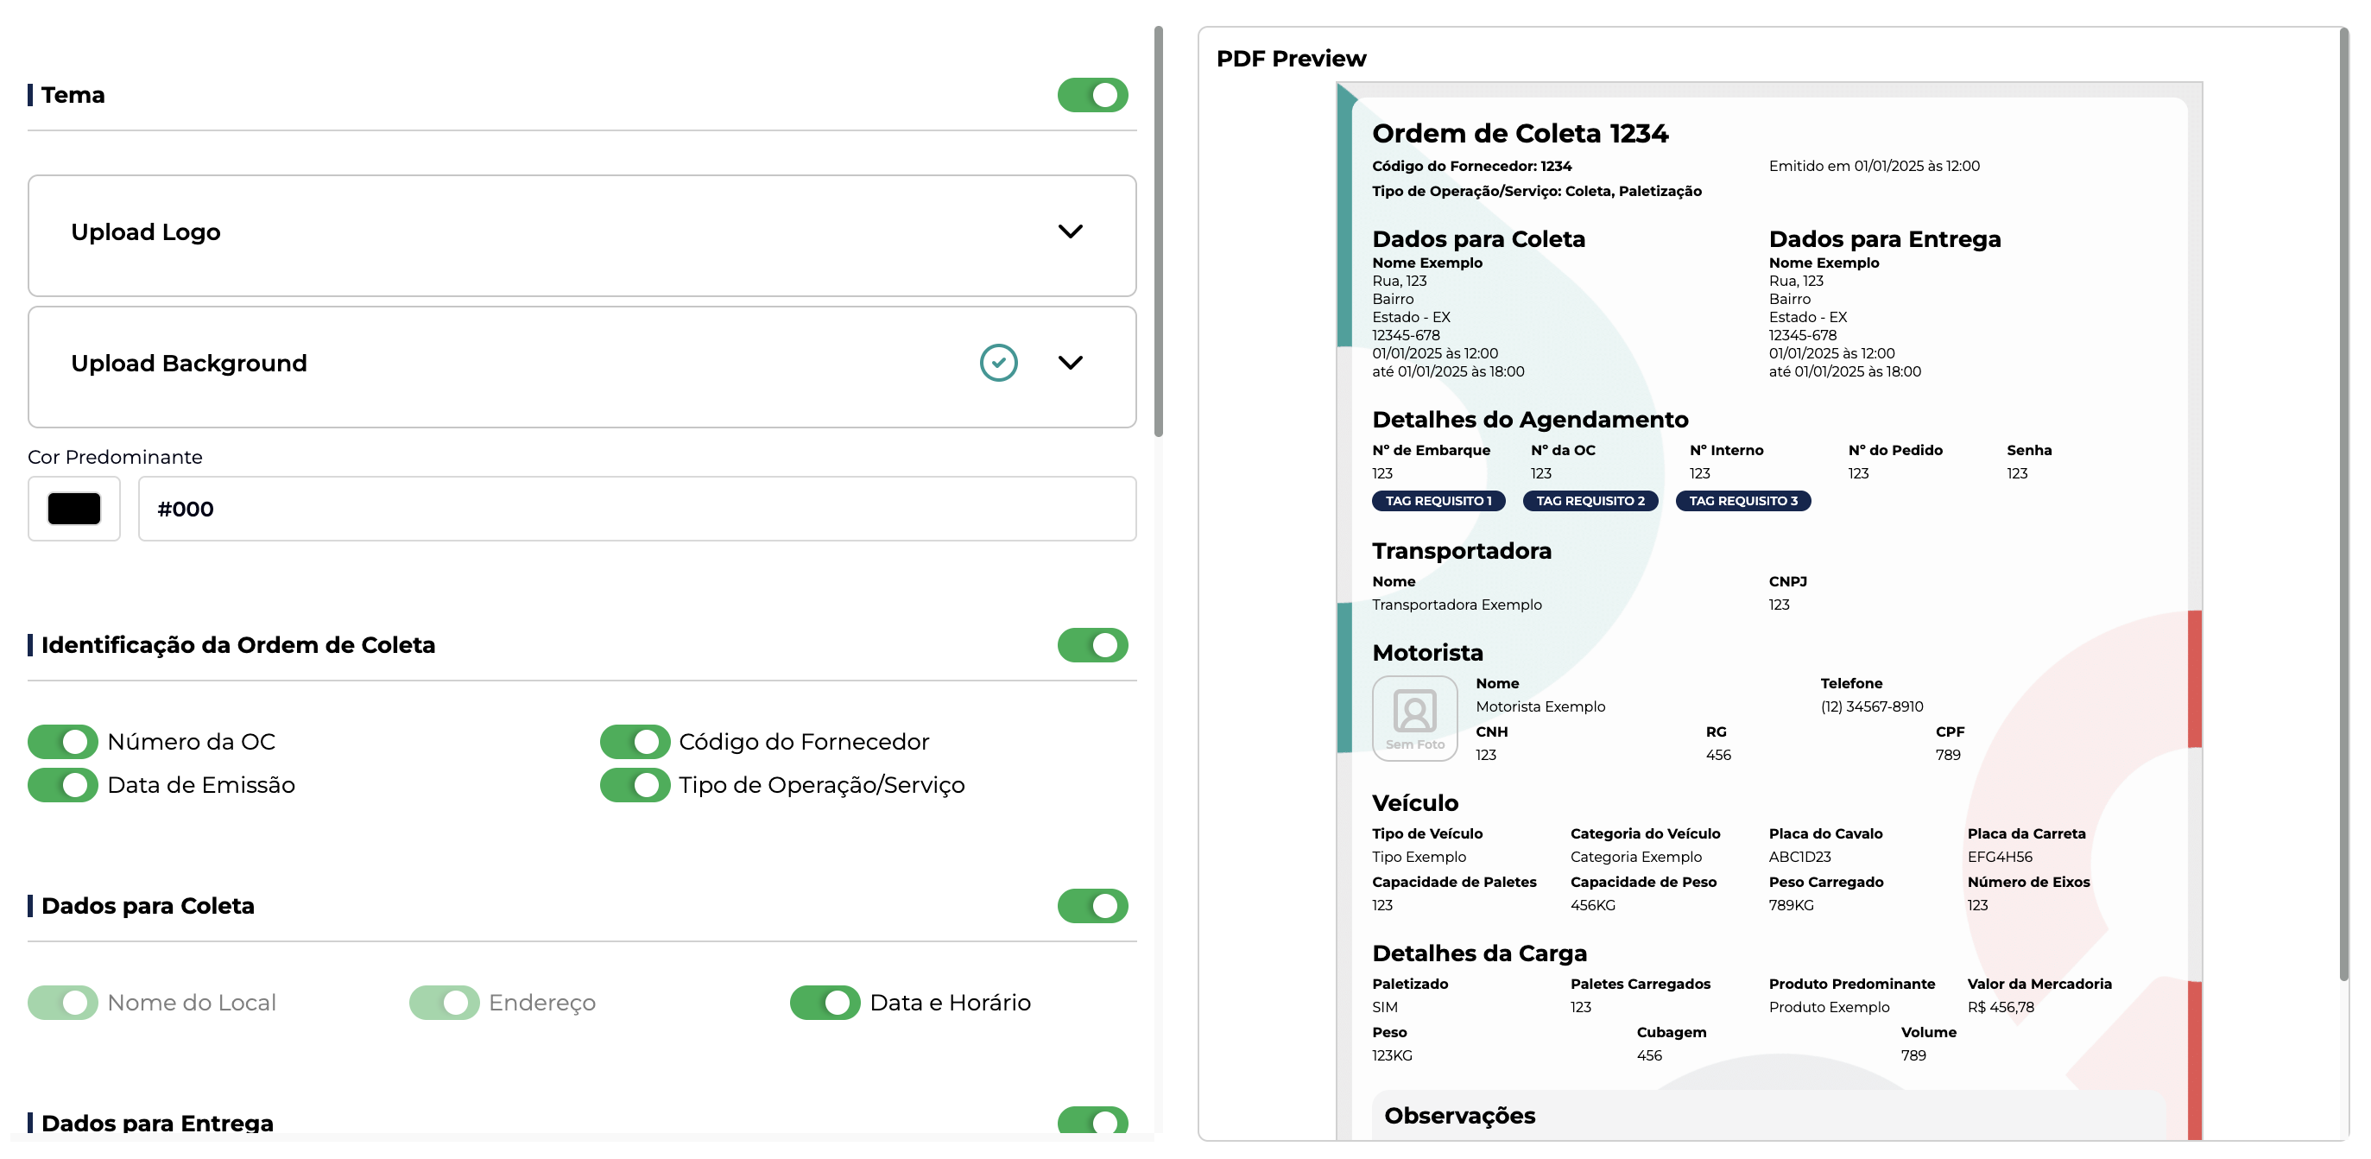
Task: Open the black Cor Predominante swatch
Action: pos(73,508)
